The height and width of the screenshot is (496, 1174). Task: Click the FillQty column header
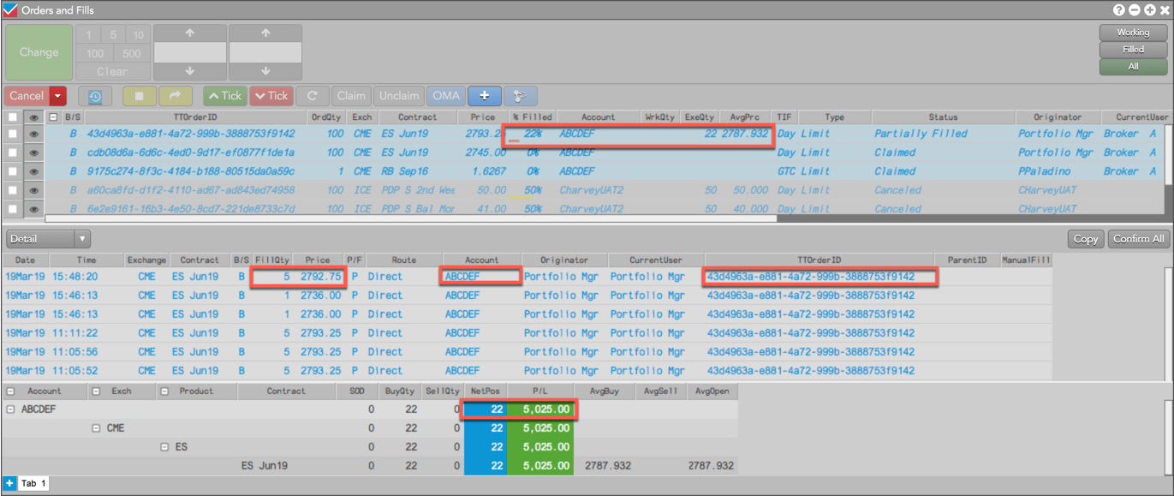click(x=273, y=260)
